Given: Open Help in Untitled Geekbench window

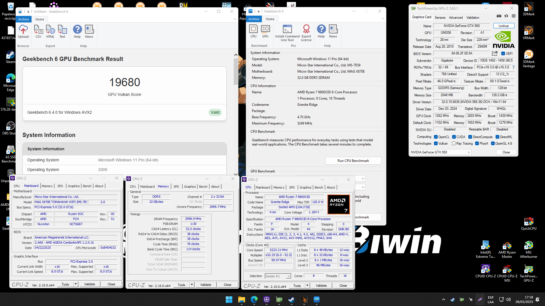Looking at the screenshot, I should click(x=77, y=31).
